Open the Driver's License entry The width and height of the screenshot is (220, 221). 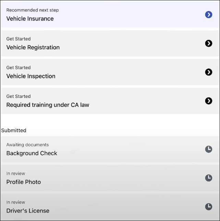click(x=28, y=211)
